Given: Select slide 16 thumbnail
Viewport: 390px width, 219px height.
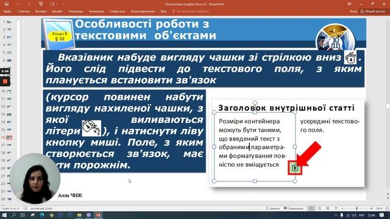Looking at the screenshot, I should 9,137.
